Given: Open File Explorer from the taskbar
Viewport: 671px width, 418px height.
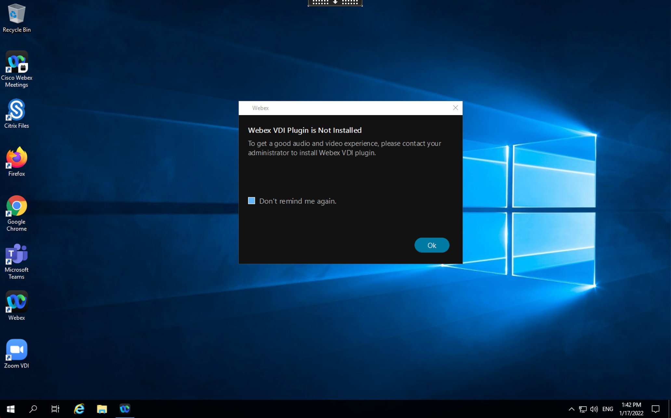Looking at the screenshot, I should [x=102, y=409].
